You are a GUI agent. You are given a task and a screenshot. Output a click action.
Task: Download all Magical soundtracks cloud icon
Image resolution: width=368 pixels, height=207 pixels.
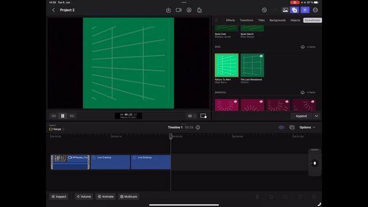click(x=303, y=93)
